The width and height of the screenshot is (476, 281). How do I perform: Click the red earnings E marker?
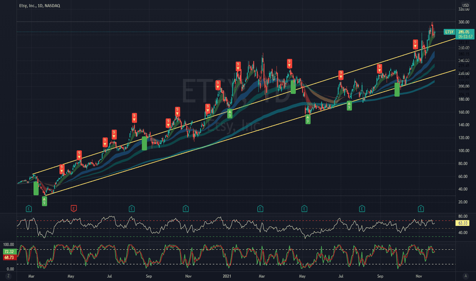(74, 208)
